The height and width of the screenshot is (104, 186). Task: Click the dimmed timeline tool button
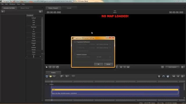coord(73,76)
